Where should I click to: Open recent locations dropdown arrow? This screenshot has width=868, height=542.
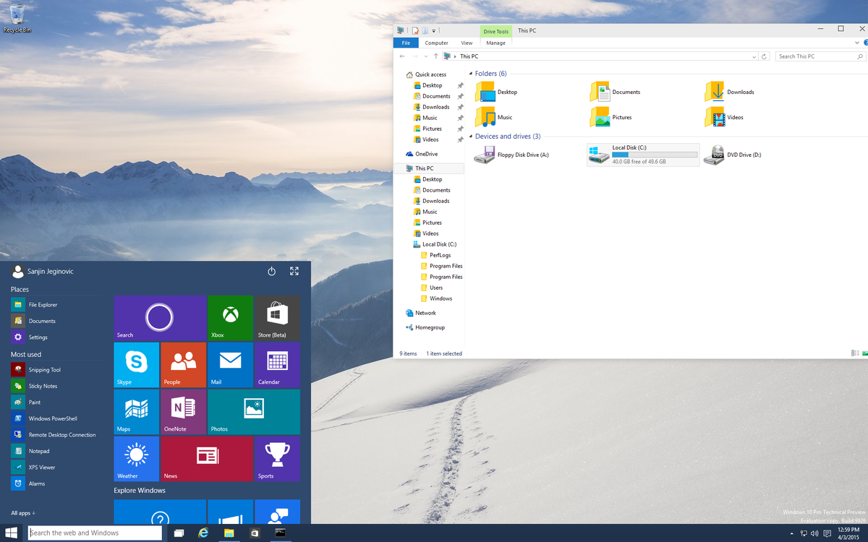[426, 56]
